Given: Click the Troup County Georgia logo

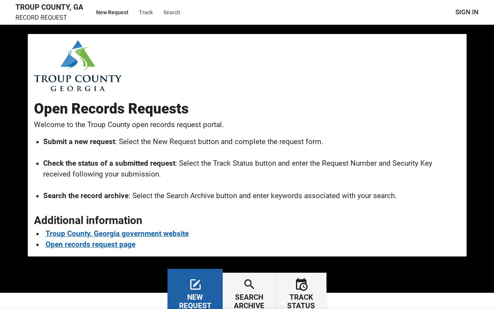Looking at the screenshot, I should click(x=78, y=66).
